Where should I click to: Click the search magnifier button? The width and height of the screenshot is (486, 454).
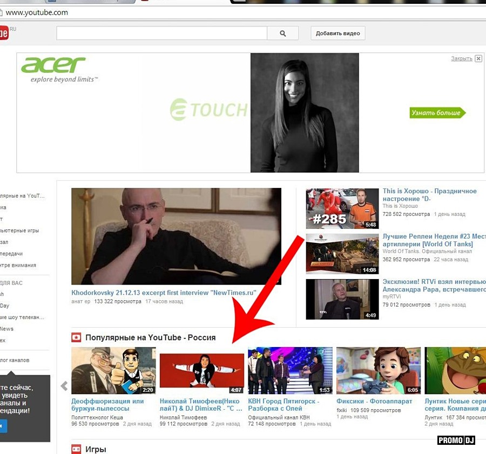pos(282,33)
